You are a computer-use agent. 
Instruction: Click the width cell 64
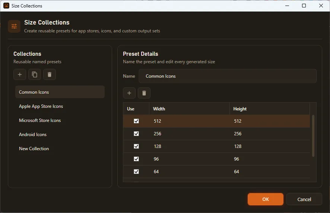pos(189,171)
